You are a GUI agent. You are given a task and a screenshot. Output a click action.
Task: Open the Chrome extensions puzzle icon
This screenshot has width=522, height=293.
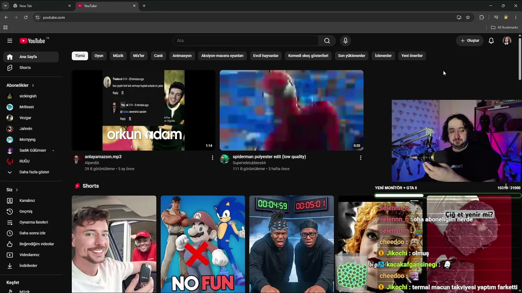(482, 17)
